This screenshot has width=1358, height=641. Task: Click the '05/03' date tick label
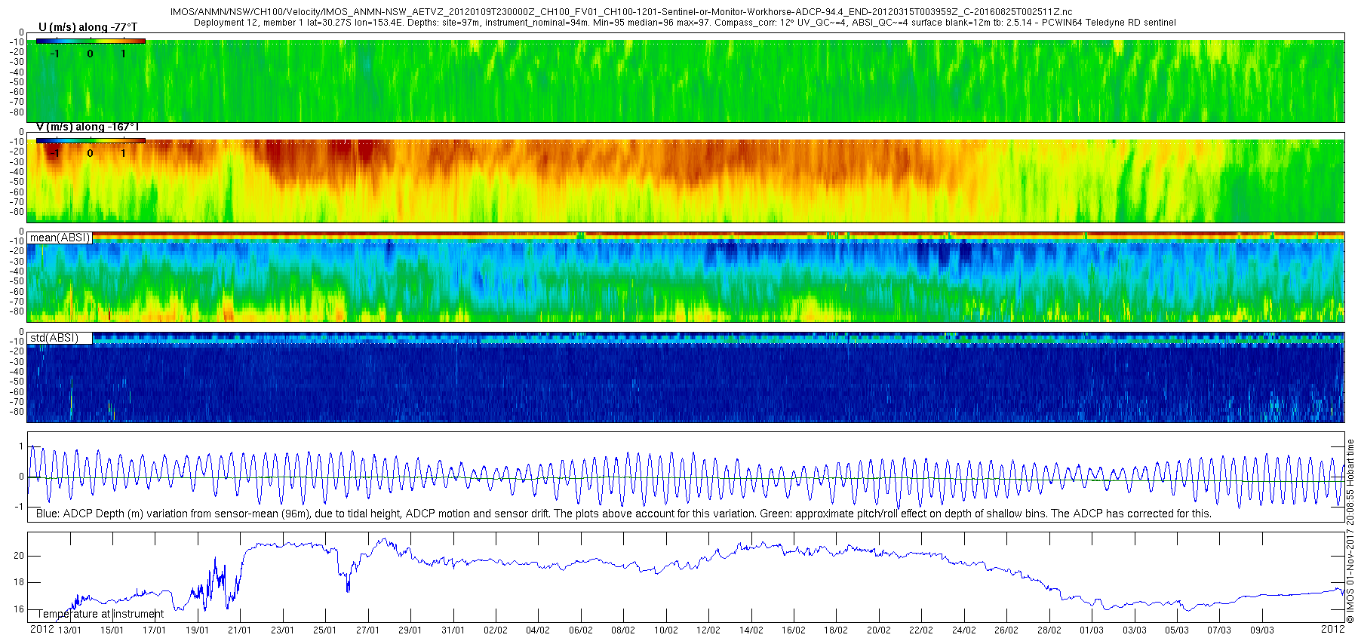[x=1177, y=630]
